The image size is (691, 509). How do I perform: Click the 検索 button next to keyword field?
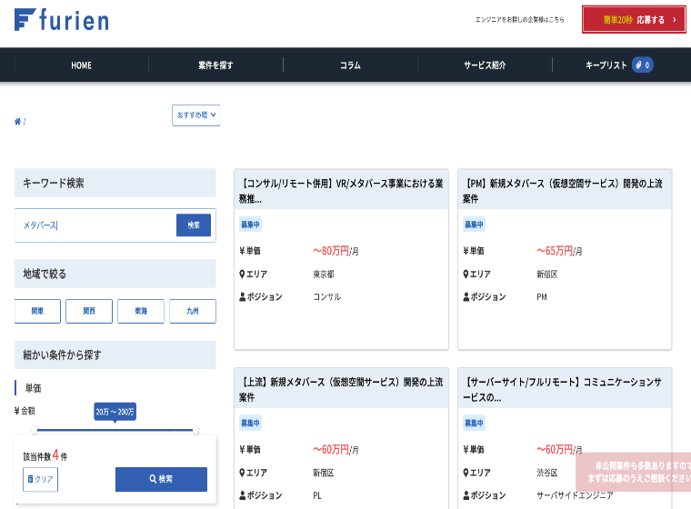pyautogui.click(x=194, y=225)
